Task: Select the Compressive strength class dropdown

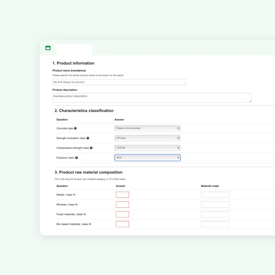Action: [147, 148]
